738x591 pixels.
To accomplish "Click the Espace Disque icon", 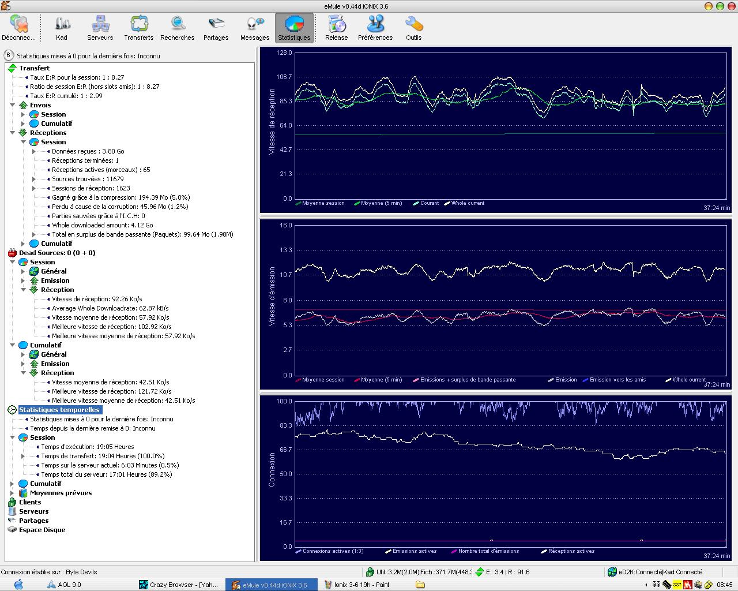I will (x=12, y=530).
